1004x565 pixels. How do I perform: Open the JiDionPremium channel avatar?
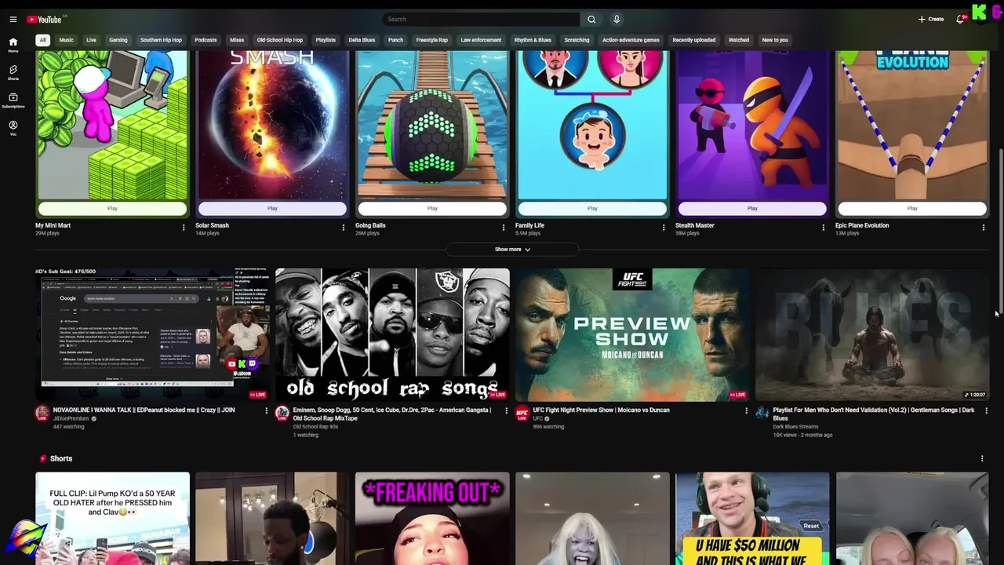[42, 414]
